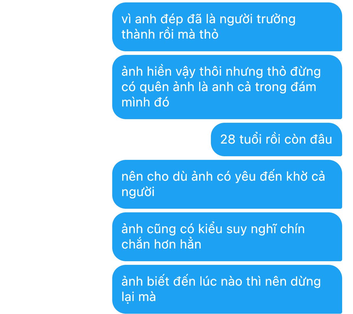Viewport: 353px width, 314px height.
Task: Select the phrase "khờ cả" in the fourth bubble
Action: [306, 176]
